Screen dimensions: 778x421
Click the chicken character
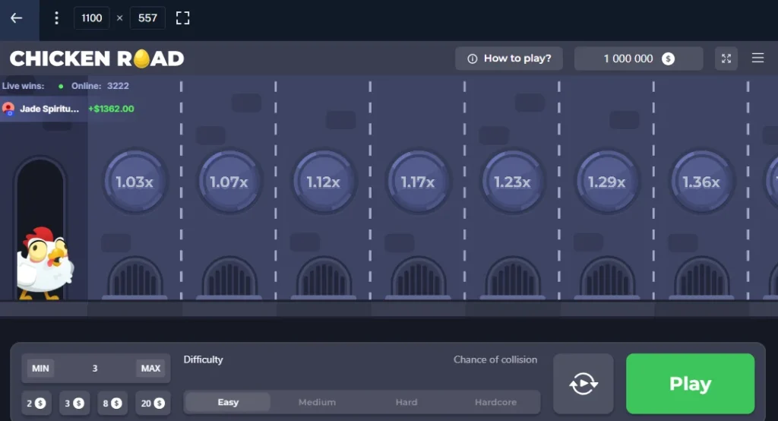tap(43, 263)
